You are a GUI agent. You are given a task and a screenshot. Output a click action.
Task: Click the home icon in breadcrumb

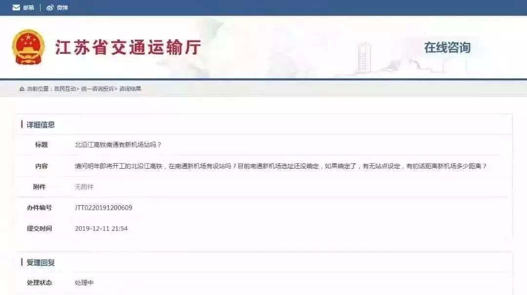(x=22, y=89)
